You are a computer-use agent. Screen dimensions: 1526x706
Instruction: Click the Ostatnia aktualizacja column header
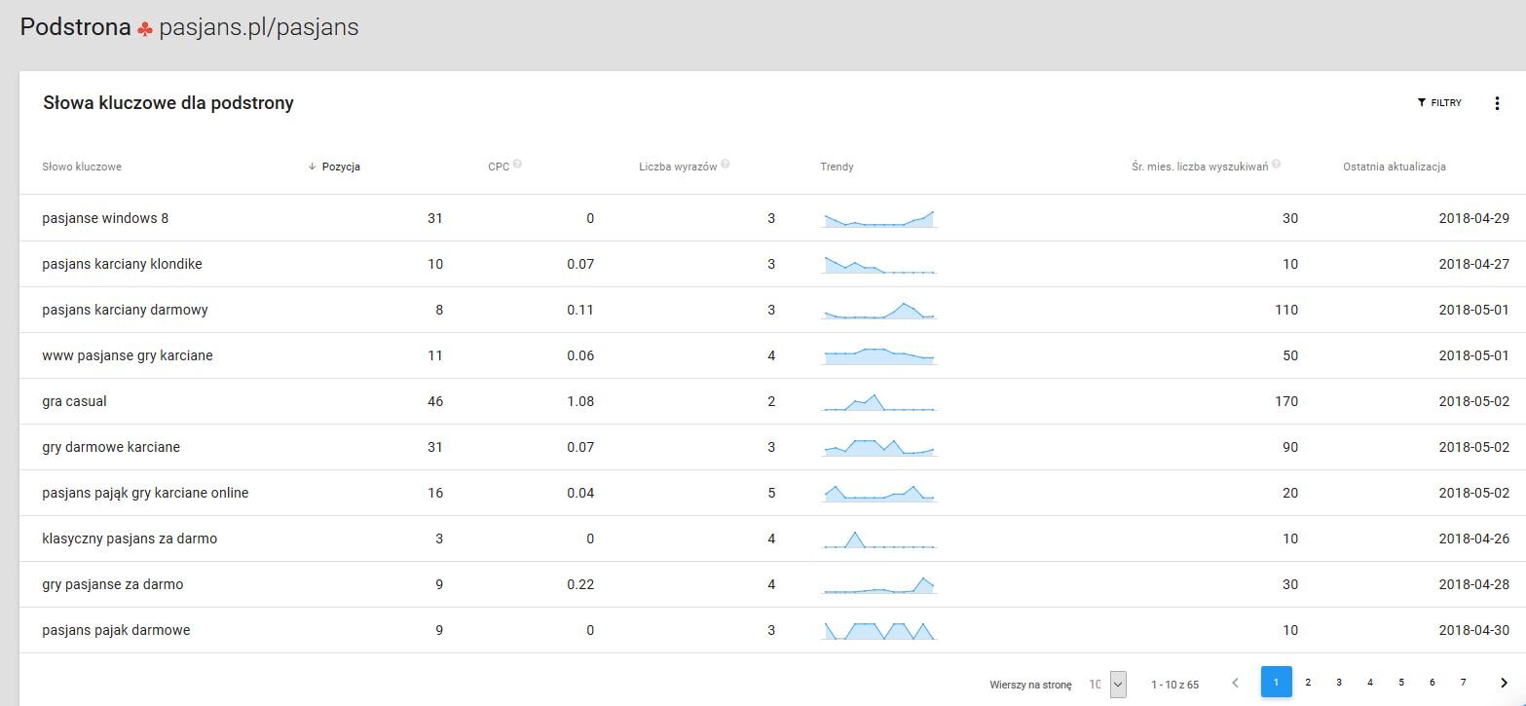(1394, 167)
